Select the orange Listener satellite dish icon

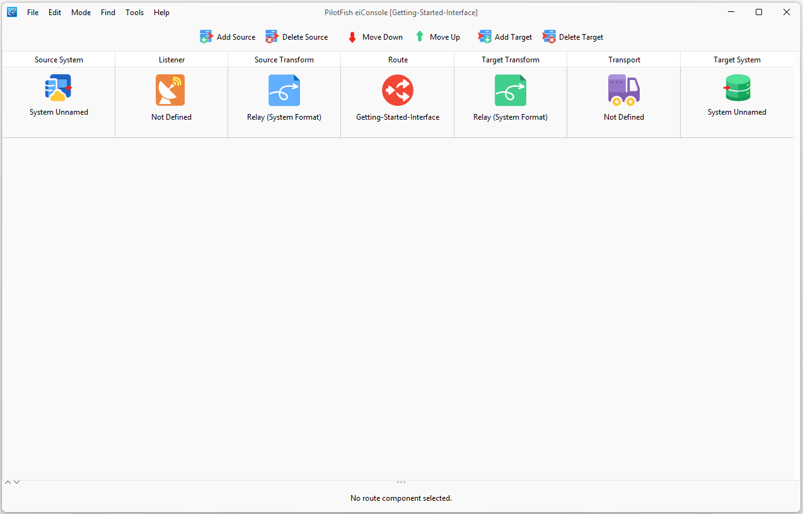click(x=171, y=90)
